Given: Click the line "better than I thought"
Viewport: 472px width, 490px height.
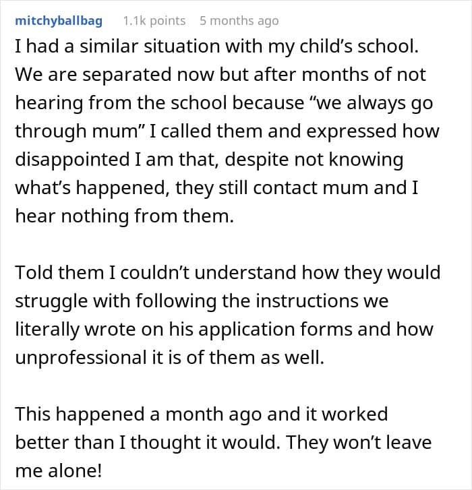Looking at the screenshot, I should [223, 443].
